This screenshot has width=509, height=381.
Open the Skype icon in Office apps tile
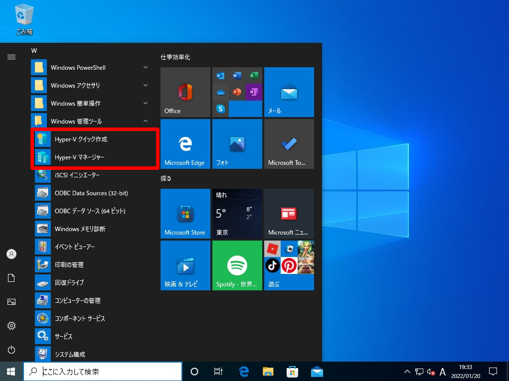tap(221, 109)
